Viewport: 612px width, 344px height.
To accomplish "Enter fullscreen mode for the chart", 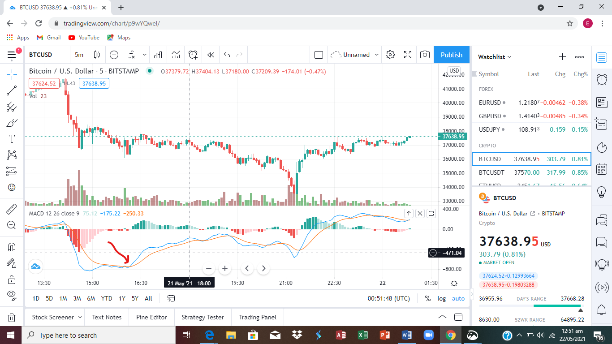I will click(408, 55).
